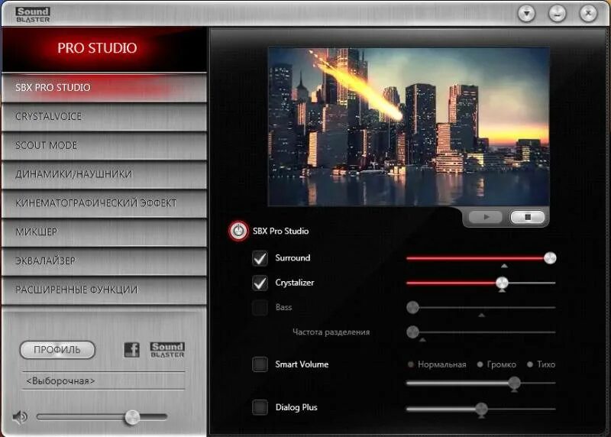Open the МИКШЕР section
This screenshot has height=437, width=611.
tap(104, 232)
